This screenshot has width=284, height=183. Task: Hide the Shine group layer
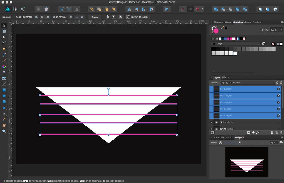coord(278,122)
